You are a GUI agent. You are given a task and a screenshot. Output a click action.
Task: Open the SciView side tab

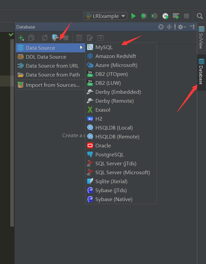pyautogui.click(x=201, y=37)
